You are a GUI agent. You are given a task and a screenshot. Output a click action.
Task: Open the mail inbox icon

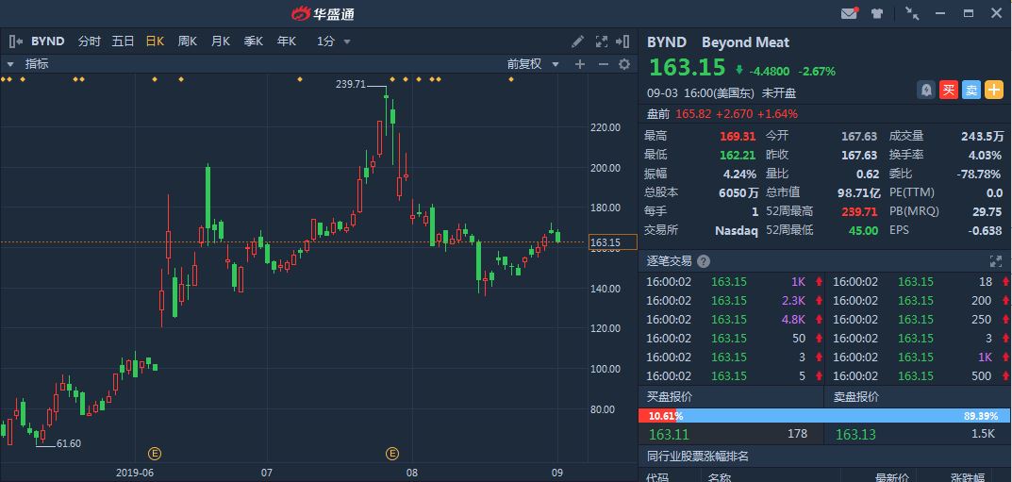point(850,13)
